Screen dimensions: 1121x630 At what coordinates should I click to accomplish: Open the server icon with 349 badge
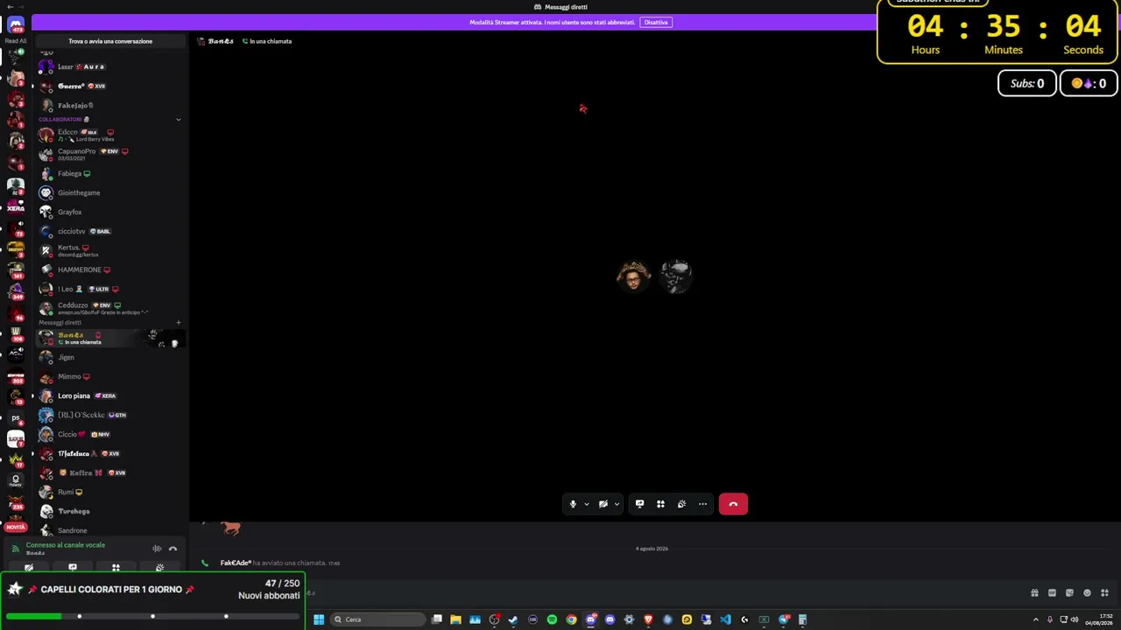[x=16, y=290]
